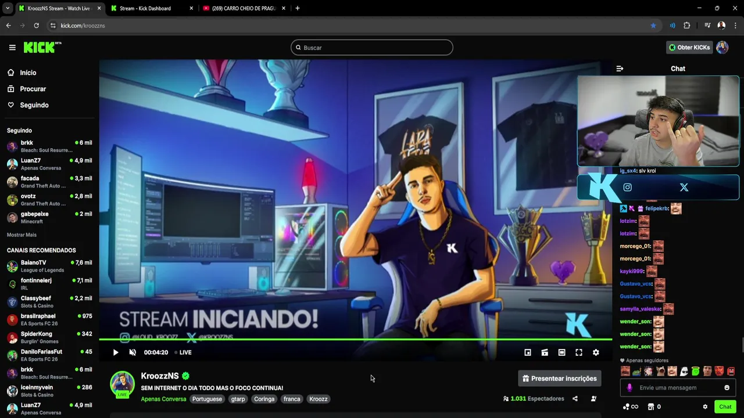Open chat settings gear
The height and width of the screenshot is (418, 744).
coord(705,407)
